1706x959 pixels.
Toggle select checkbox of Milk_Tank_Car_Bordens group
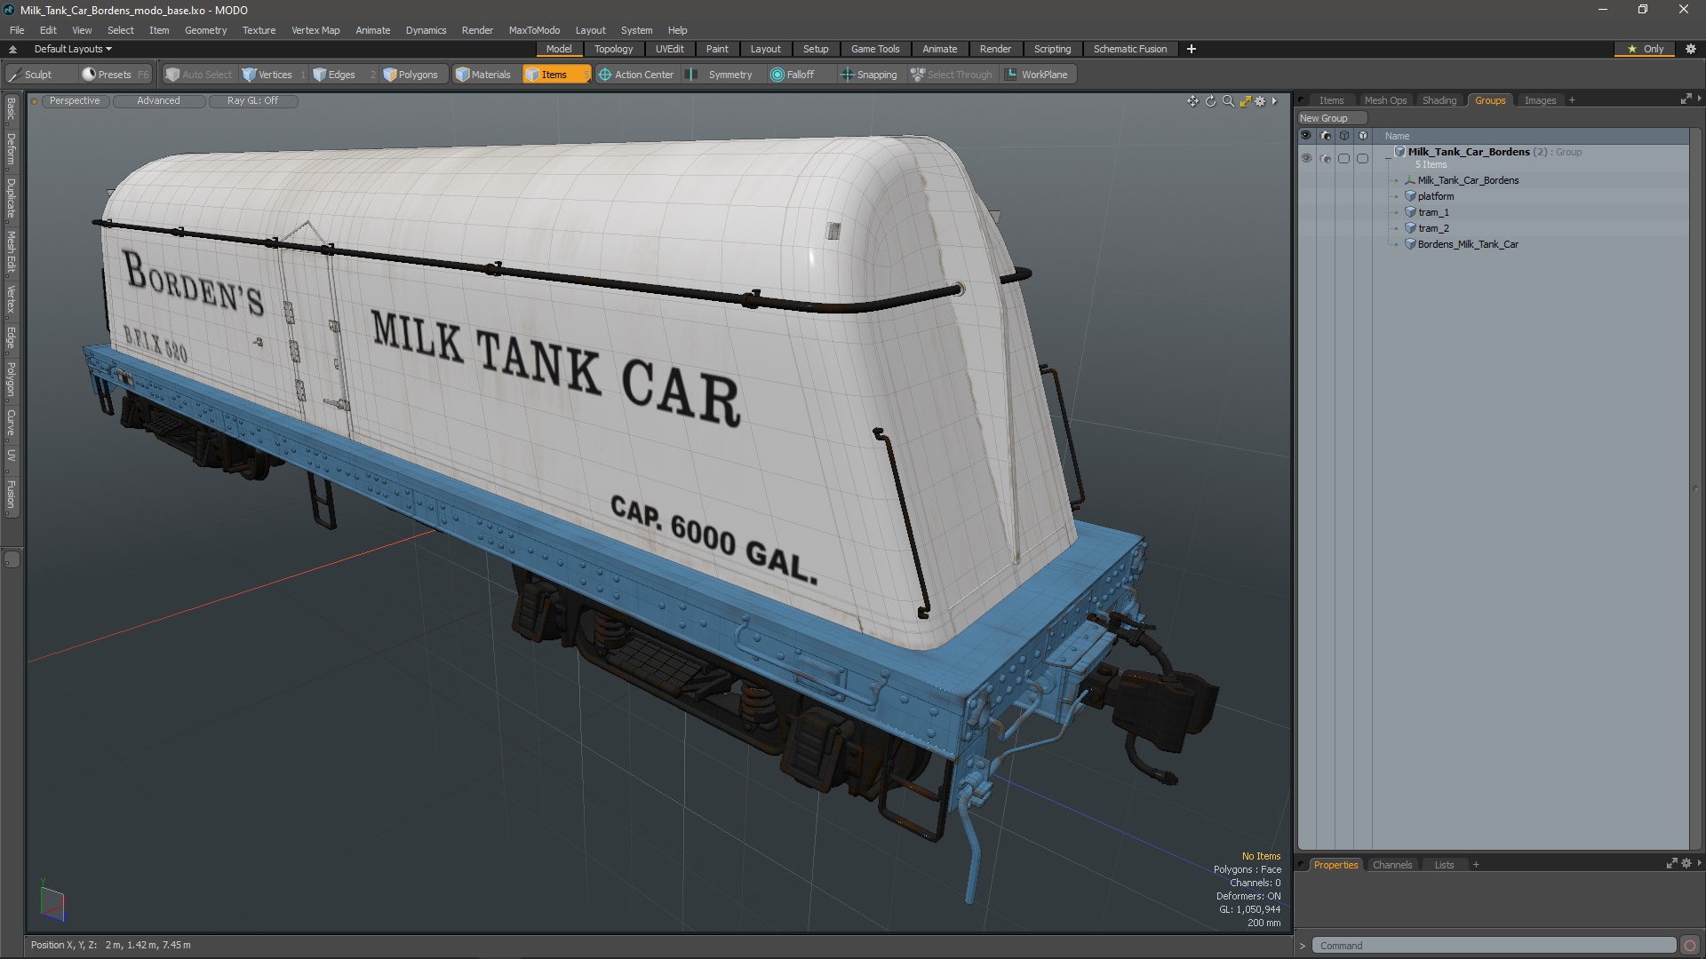pos(1343,158)
